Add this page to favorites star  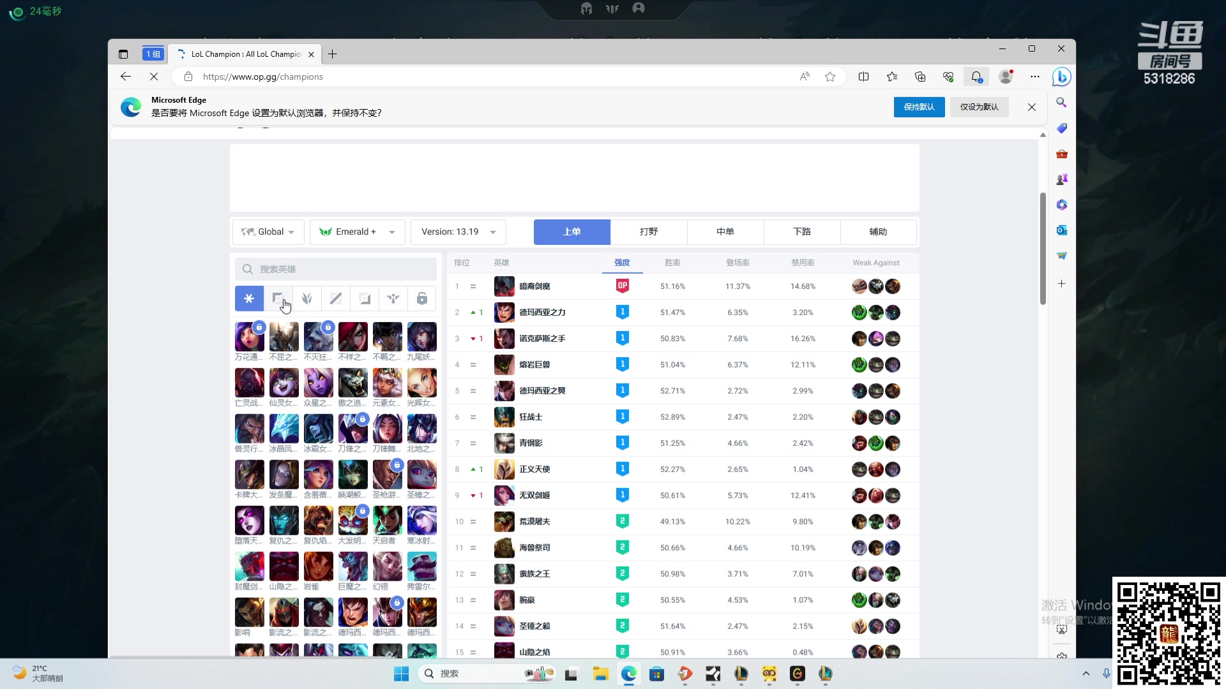click(x=830, y=77)
